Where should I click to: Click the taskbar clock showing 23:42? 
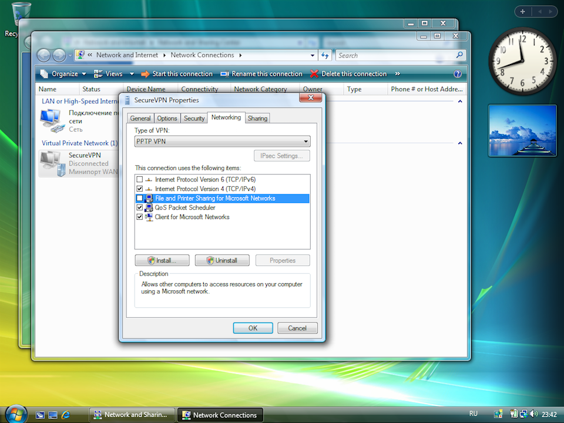click(x=549, y=414)
